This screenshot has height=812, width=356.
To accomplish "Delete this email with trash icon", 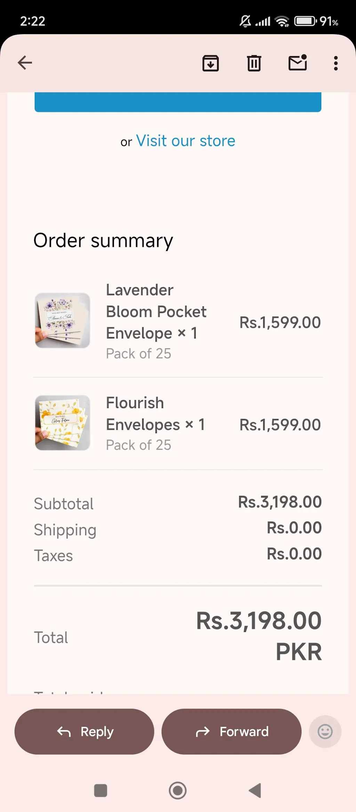I will click(x=254, y=63).
